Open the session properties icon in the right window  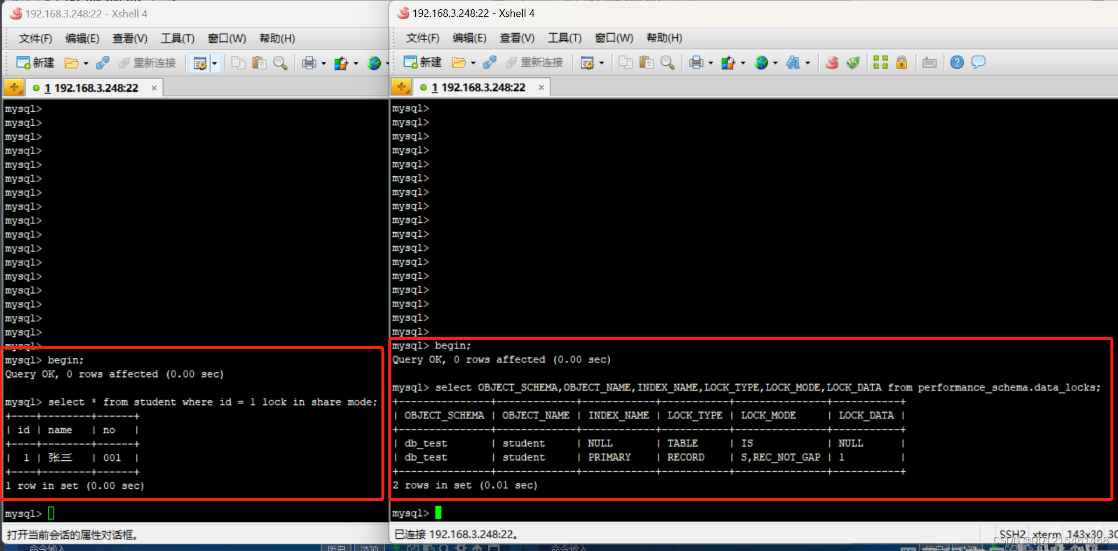588,62
